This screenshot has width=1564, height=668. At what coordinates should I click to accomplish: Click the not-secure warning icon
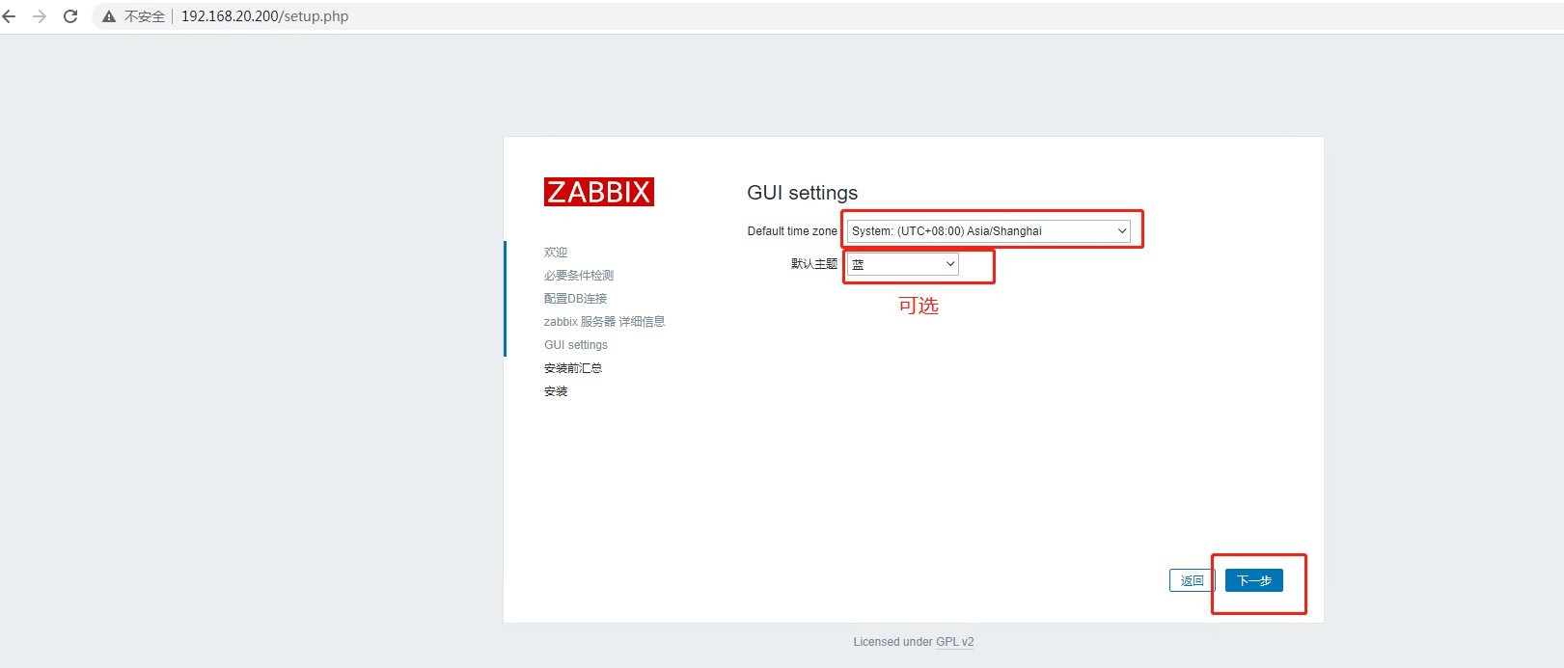tap(109, 16)
